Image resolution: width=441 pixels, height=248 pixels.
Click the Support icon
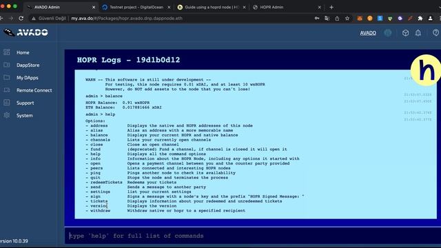pos(7,103)
